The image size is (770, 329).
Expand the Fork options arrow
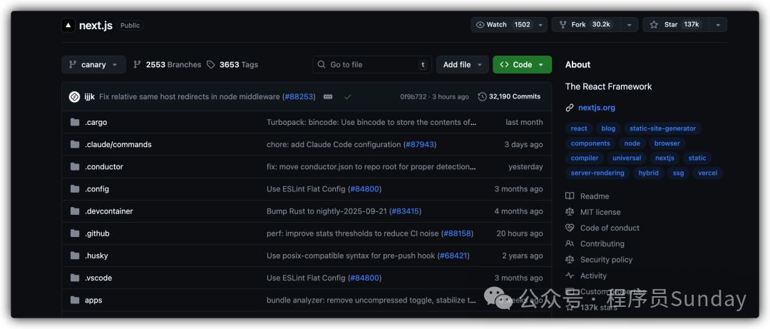pos(628,24)
